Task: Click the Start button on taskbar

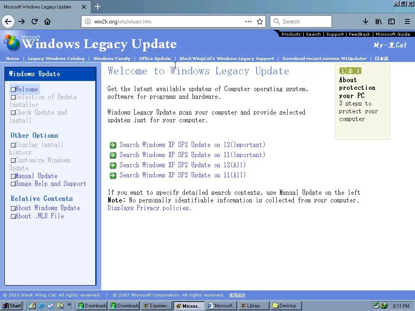Action: pyautogui.click(x=12, y=306)
